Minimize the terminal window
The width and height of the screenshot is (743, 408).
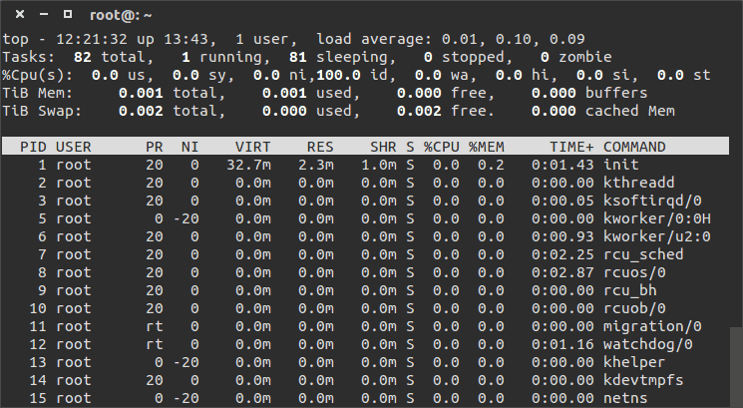tap(43, 15)
